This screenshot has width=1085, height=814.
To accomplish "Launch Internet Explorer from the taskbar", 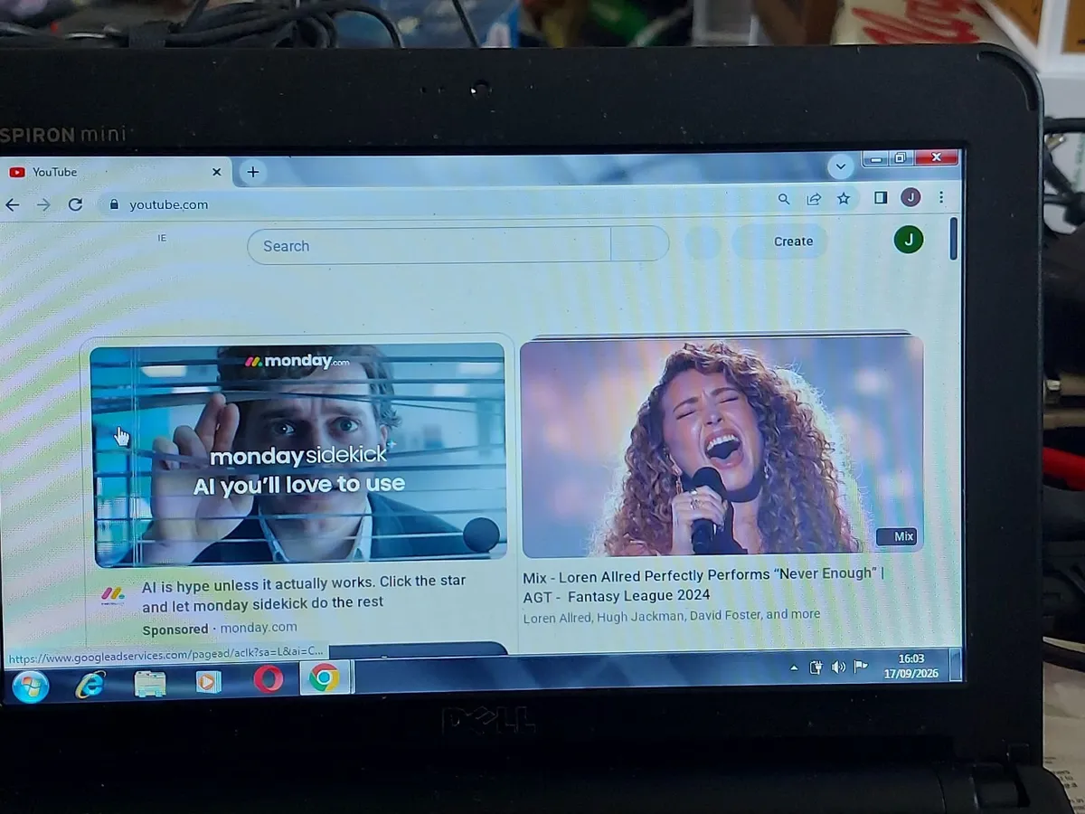I will click(90, 685).
